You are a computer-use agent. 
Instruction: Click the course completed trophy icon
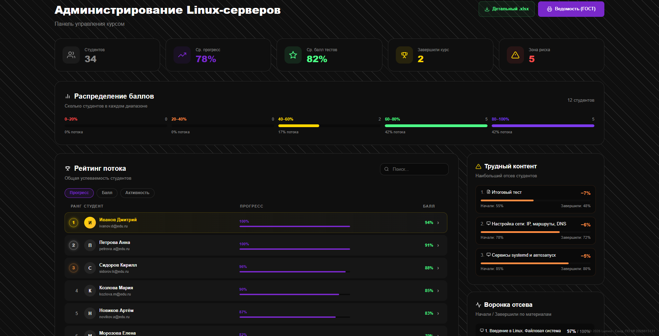coord(404,55)
